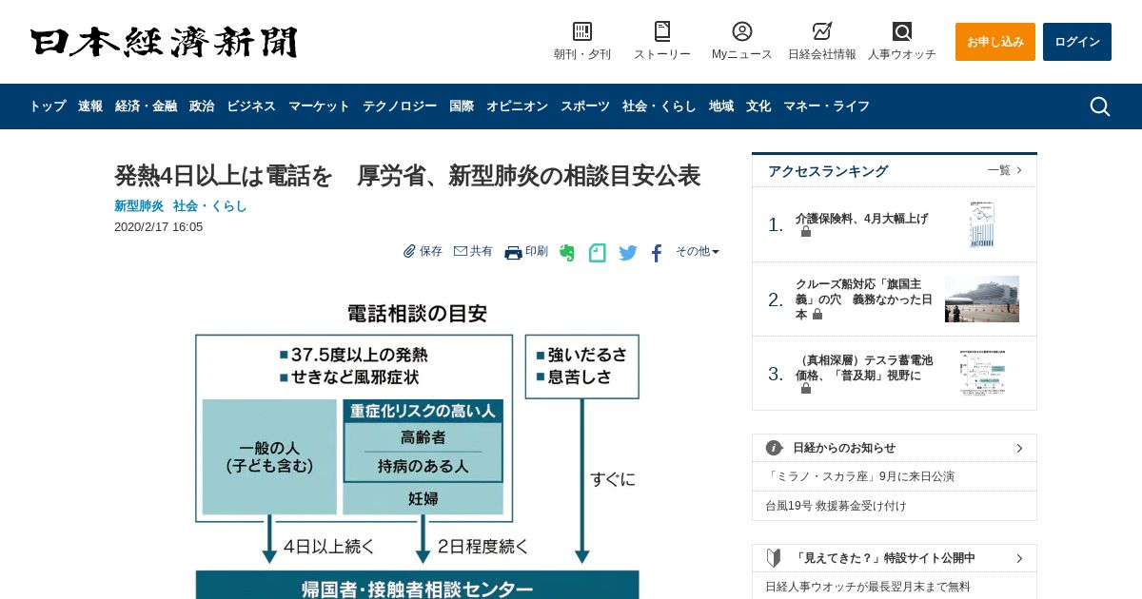
Task: Open the 経済・金融 section
Action: 146,106
